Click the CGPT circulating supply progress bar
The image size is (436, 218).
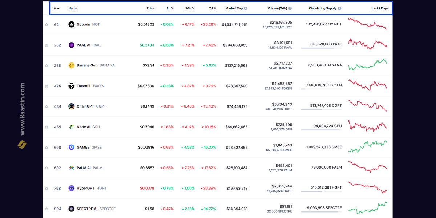point(322,109)
